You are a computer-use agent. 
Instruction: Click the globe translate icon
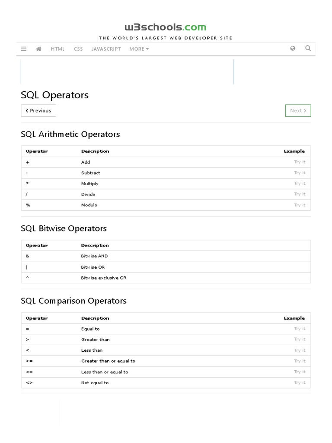(293, 48)
